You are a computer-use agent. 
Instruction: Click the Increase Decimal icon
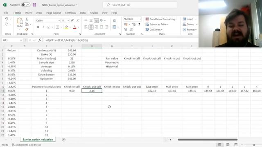(x=126, y=29)
